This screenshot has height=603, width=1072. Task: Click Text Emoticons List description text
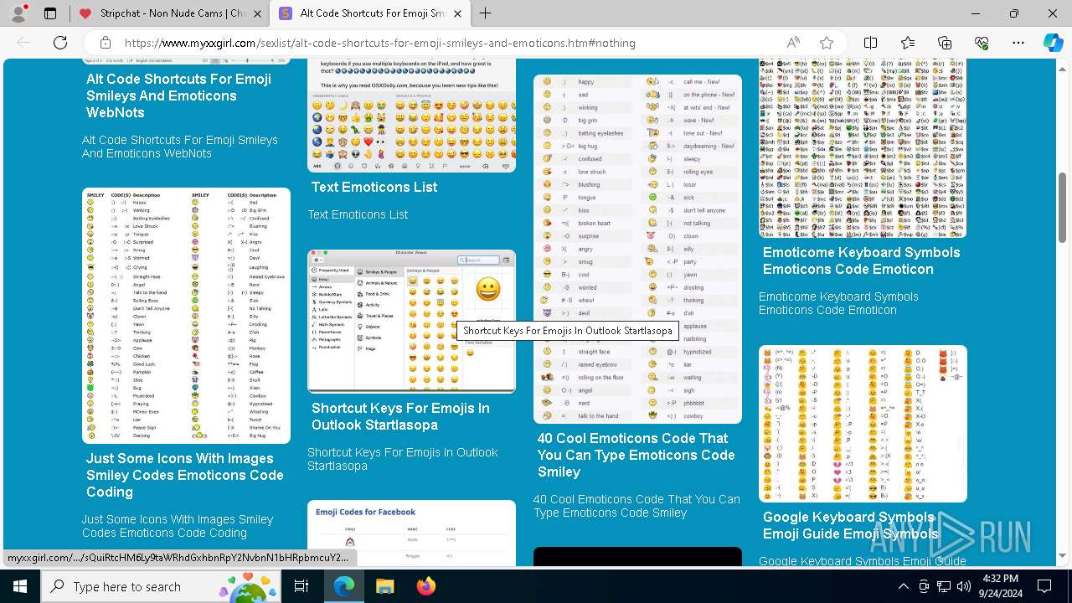click(358, 214)
